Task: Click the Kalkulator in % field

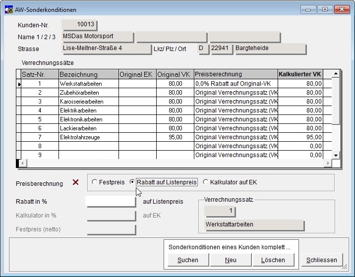Action: (x=112, y=216)
